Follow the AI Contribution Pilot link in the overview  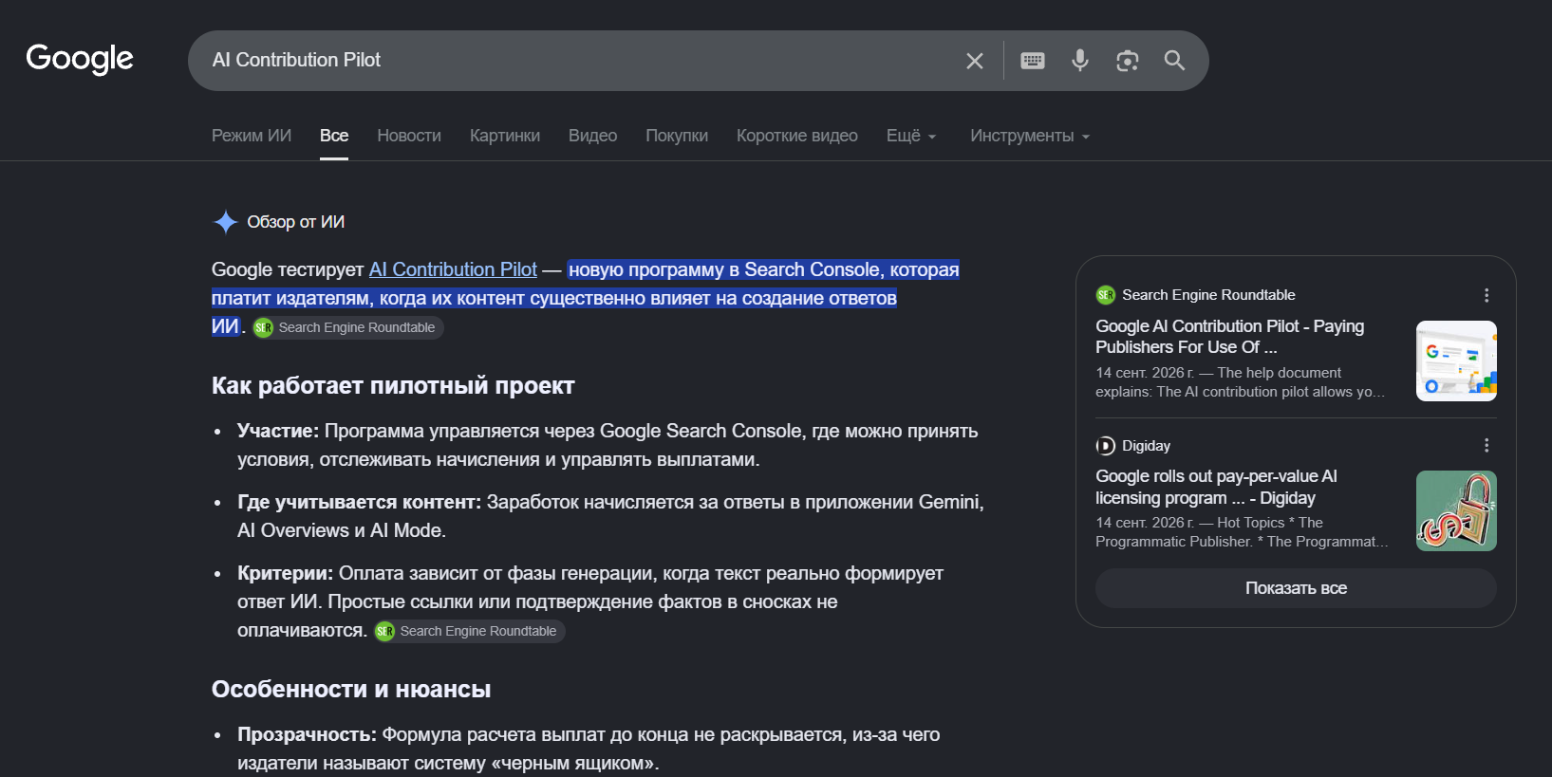pyautogui.click(x=453, y=269)
